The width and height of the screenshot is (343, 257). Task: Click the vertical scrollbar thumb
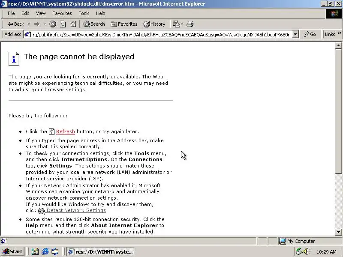(x=338, y=111)
